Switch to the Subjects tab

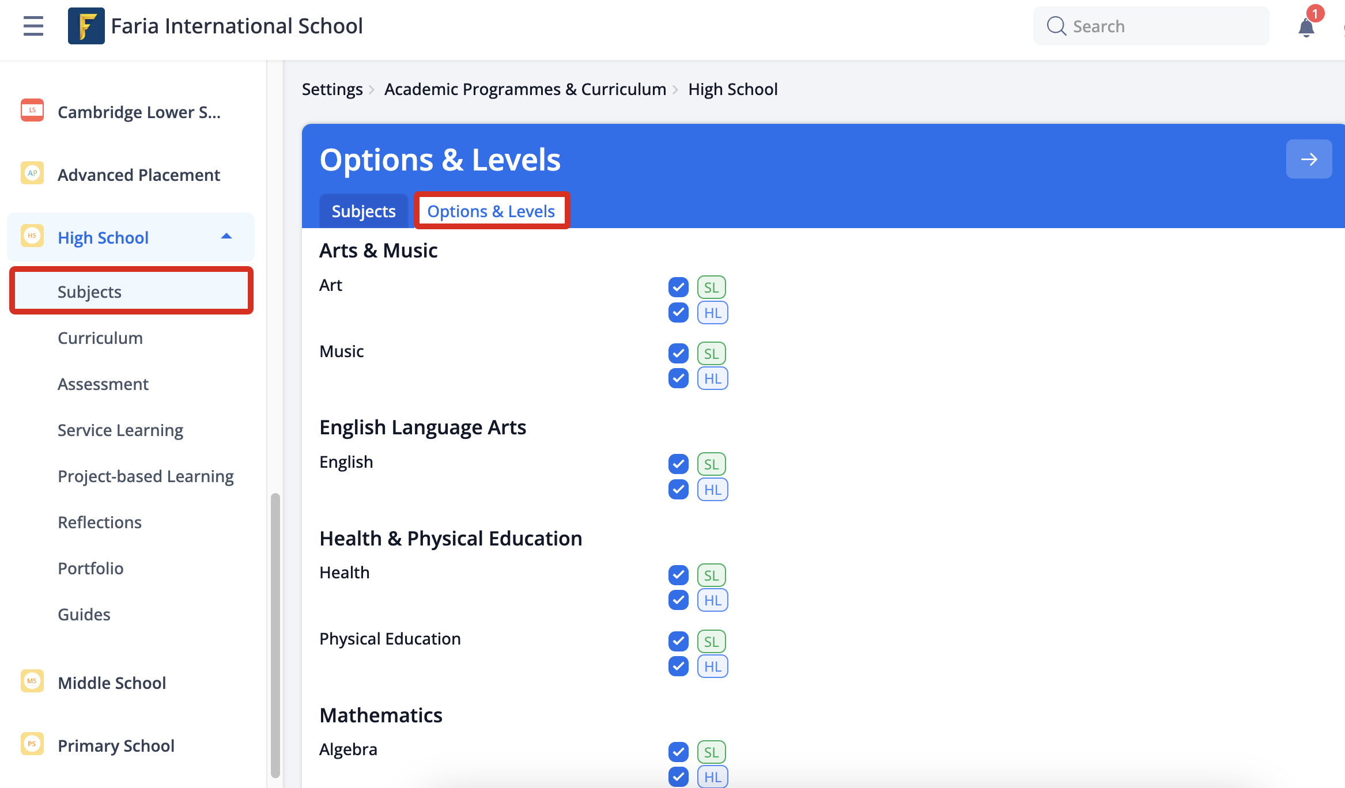point(364,211)
